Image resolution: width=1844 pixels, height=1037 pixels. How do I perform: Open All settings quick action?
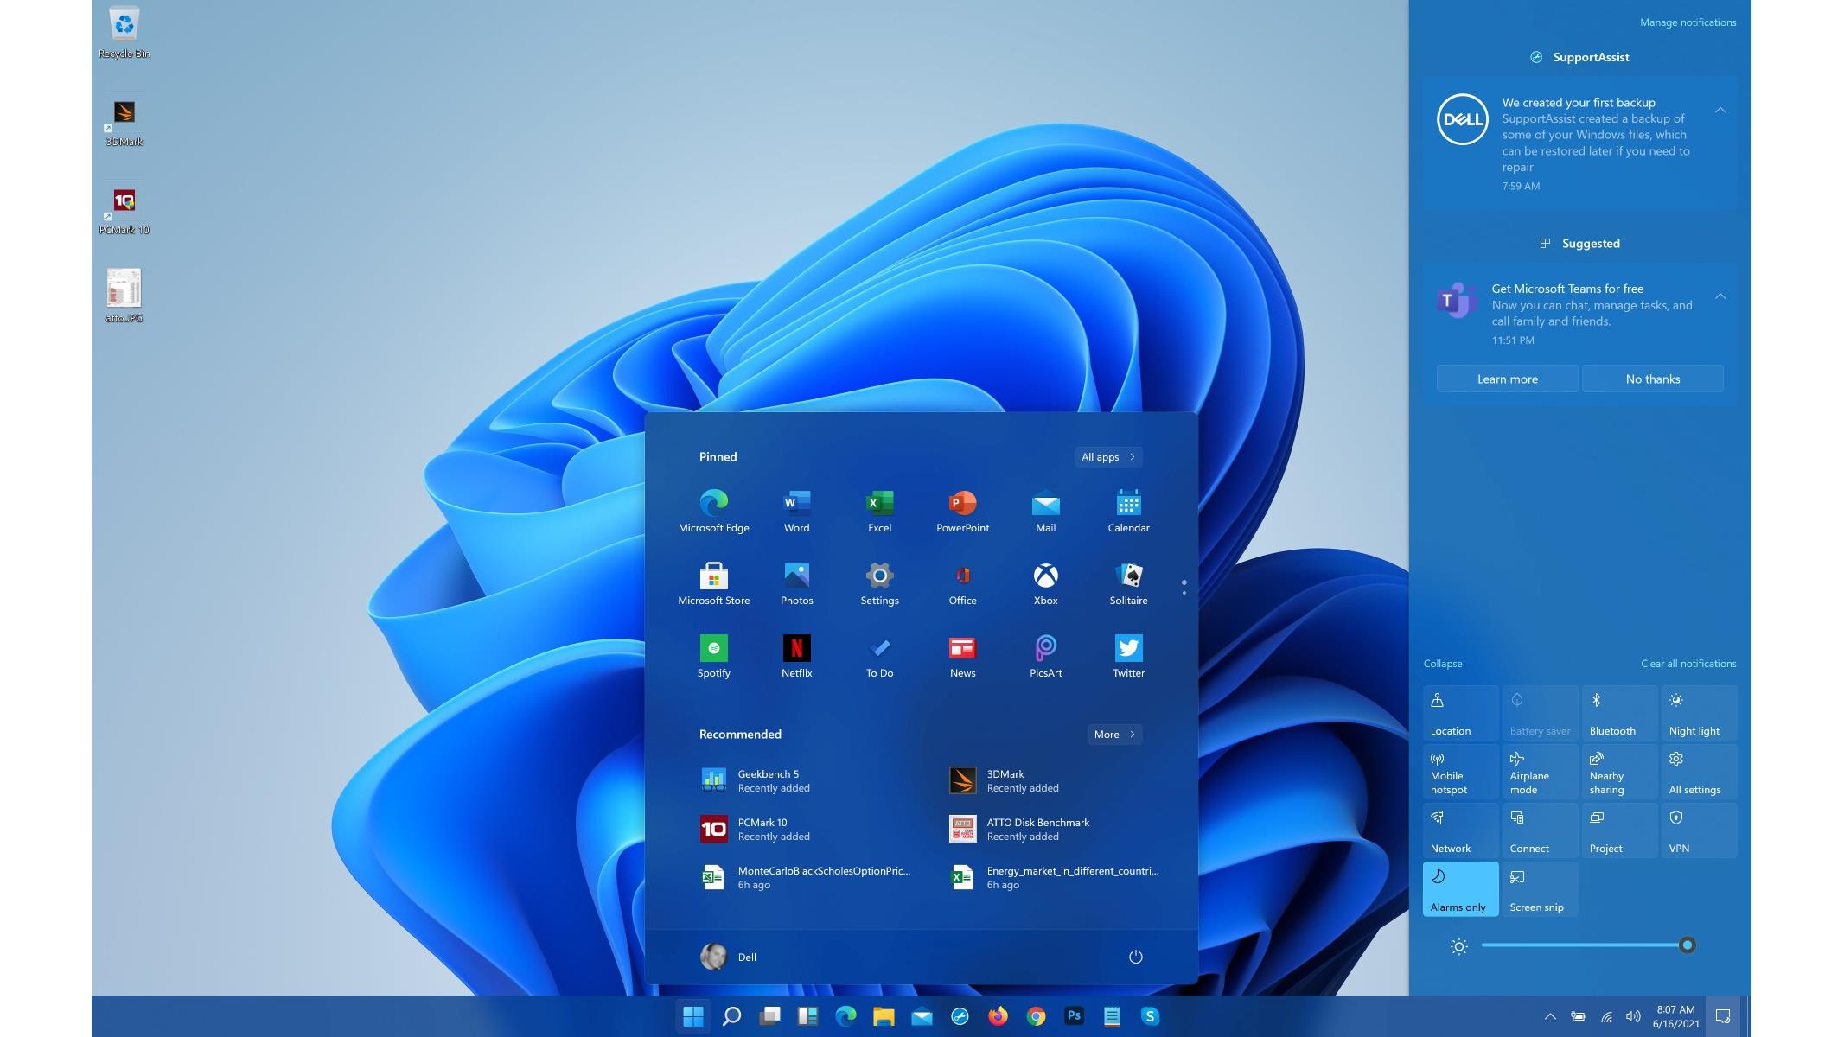pyautogui.click(x=1699, y=772)
